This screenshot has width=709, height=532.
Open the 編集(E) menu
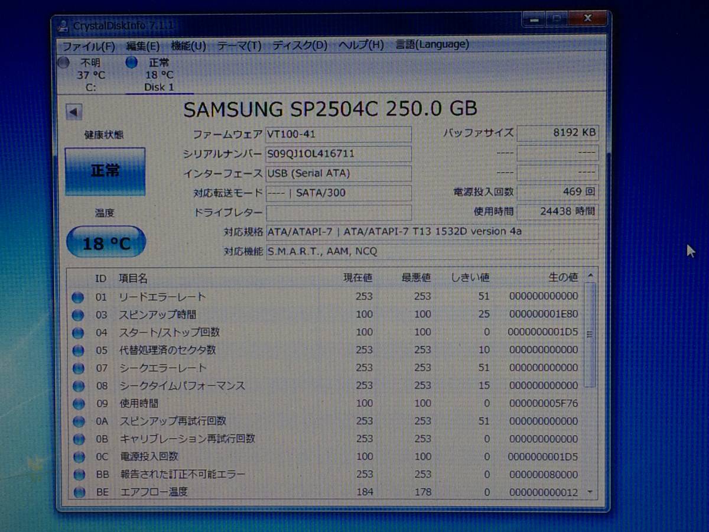[x=142, y=46]
